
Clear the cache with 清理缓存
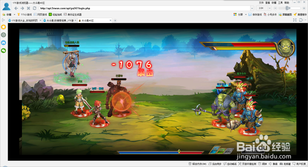click(300, 14)
